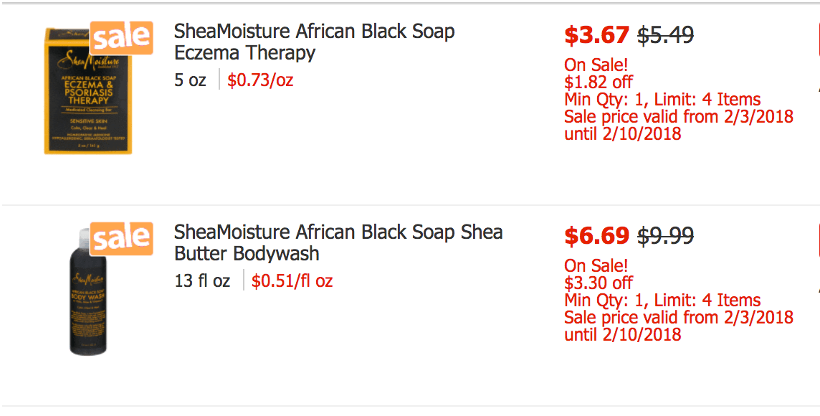This screenshot has height=416, width=820.
Task: Click the 5 oz size label
Action: 190,80
